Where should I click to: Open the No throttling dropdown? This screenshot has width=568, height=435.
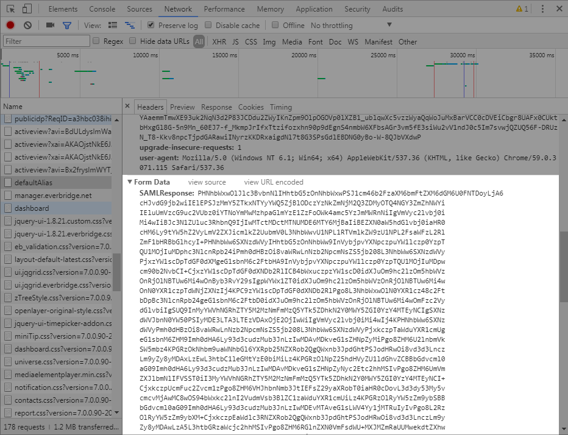351,26
